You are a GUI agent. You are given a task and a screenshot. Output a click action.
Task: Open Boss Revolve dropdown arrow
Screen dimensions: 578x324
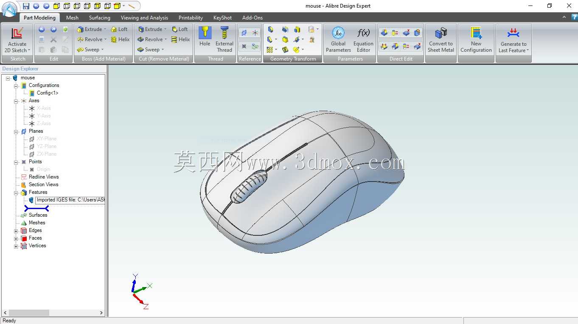pyautogui.click(x=106, y=39)
